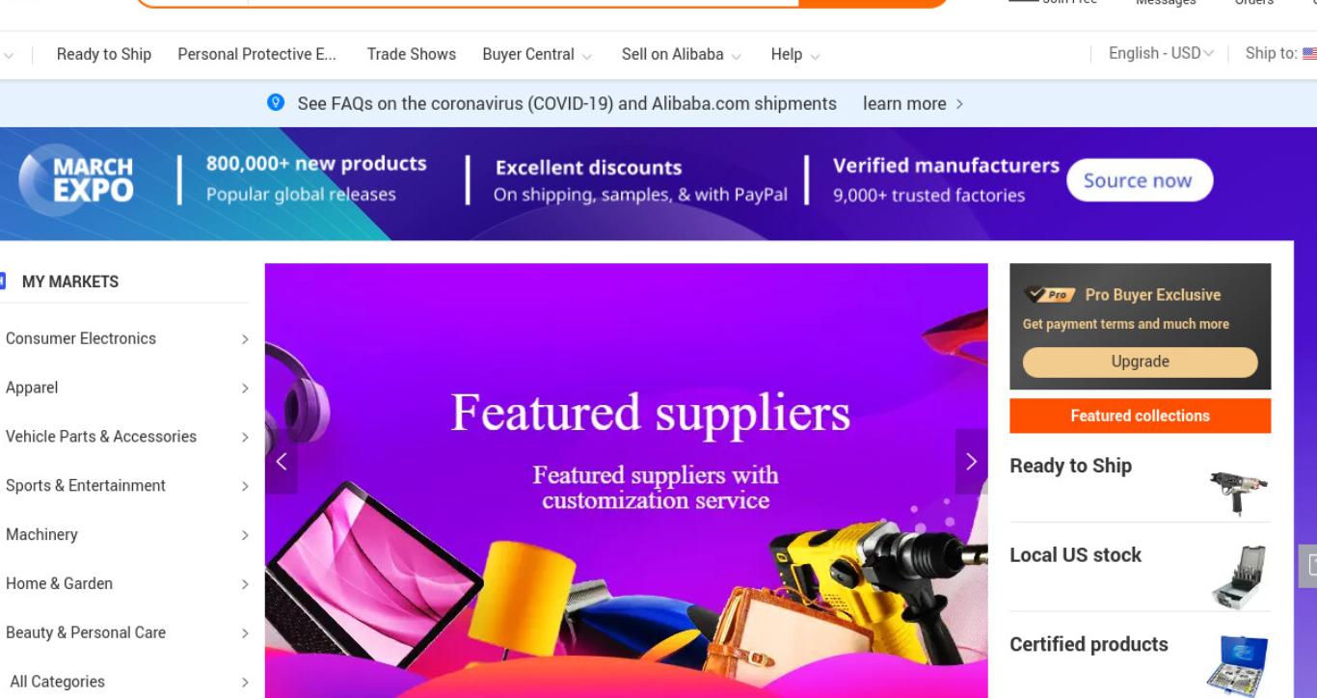Expand the Sell on Alibaba dropdown

click(682, 54)
